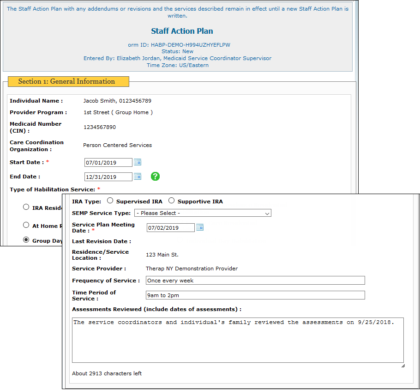Choose the Supervised IRA option
The image size is (420, 391).
[110, 201]
